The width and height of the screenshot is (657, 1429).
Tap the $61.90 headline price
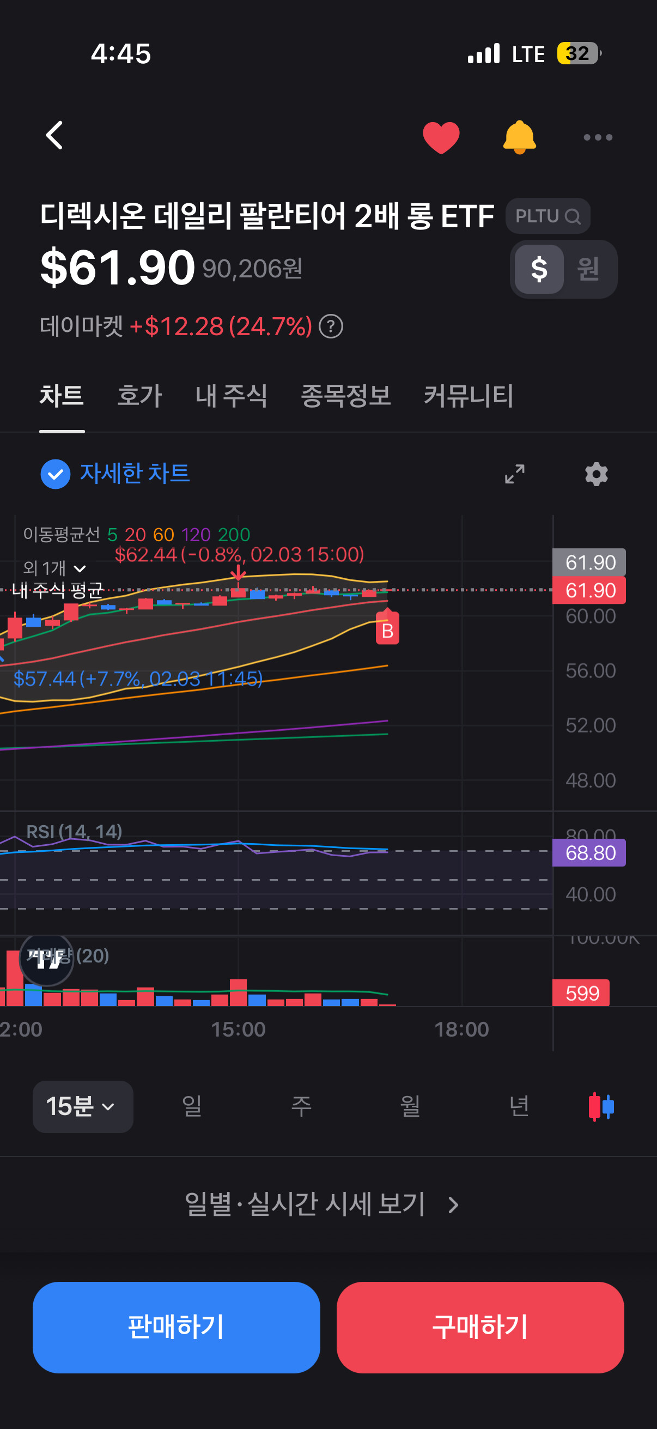[x=118, y=268]
